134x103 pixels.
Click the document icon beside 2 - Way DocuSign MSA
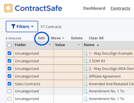point(85,69)
